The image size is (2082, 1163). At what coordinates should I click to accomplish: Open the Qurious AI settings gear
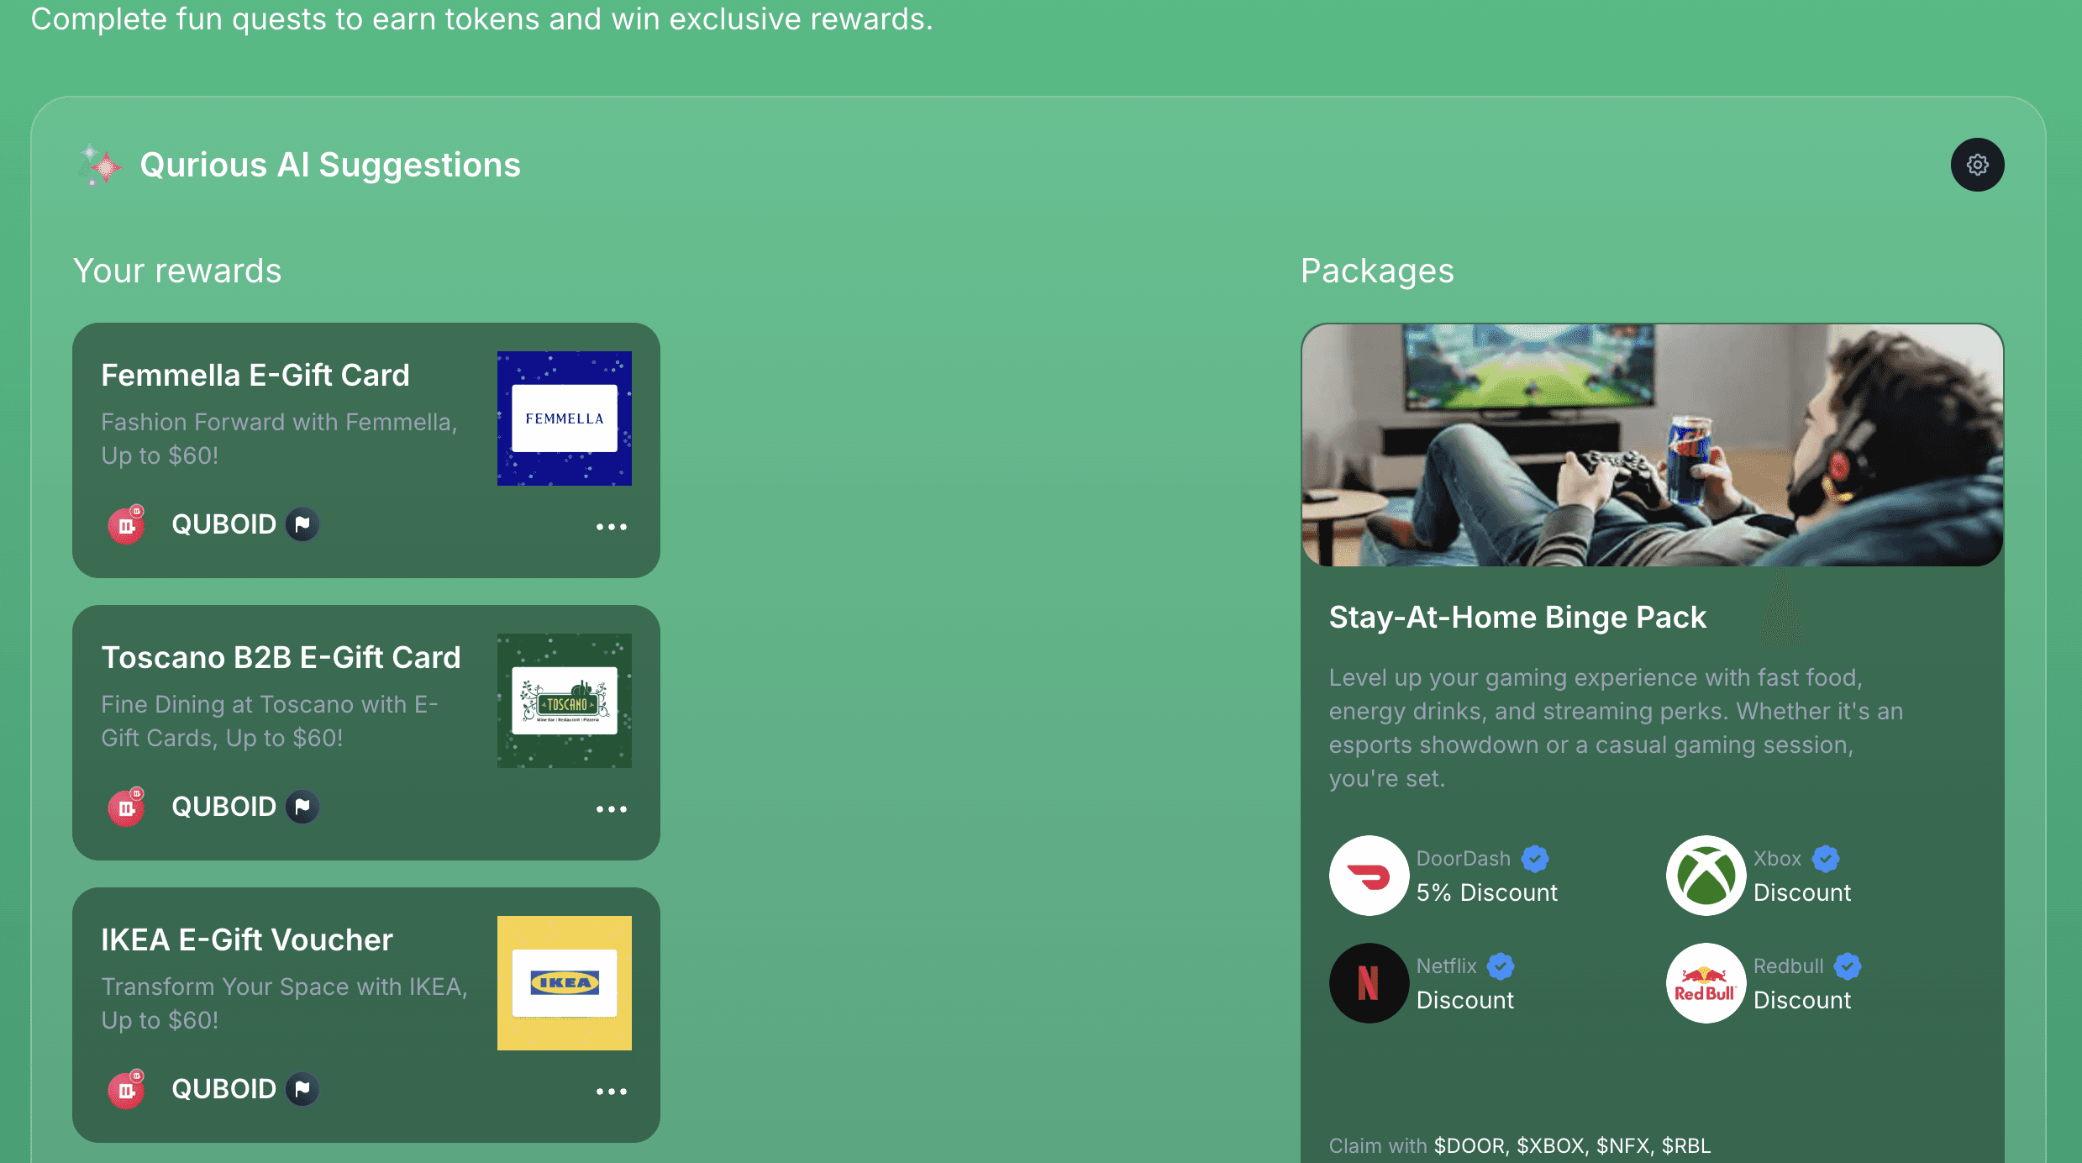(x=1977, y=165)
